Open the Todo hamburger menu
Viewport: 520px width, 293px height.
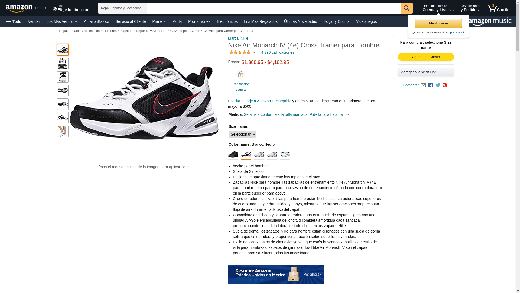(14, 21)
